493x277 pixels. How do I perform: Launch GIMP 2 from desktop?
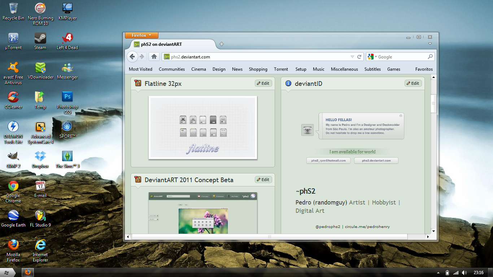[13, 159]
